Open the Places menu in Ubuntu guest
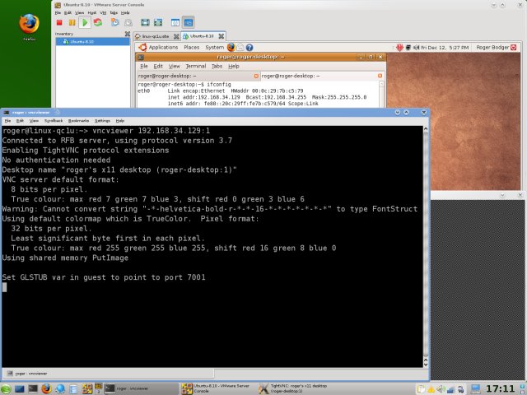This screenshot has height=395, width=527. tap(192, 48)
